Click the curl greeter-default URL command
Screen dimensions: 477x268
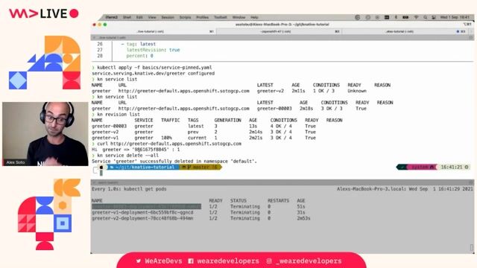pyautogui.click(x=169, y=144)
